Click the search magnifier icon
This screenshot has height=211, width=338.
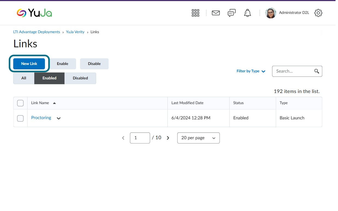(316, 71)
